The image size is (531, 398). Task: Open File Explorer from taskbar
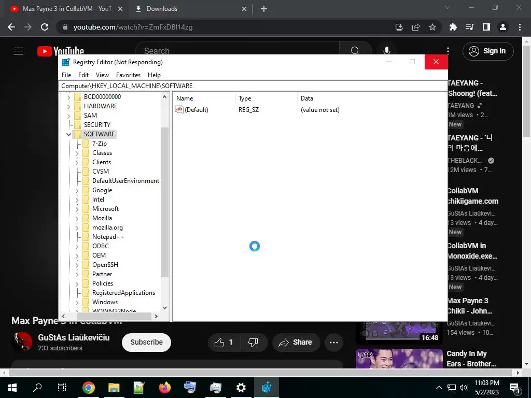point(114,388)
